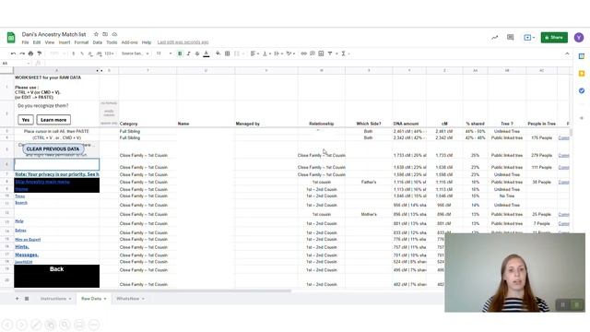Open the Format menu
The height and width of the screenshot is (332, 590).
[81, 42]
